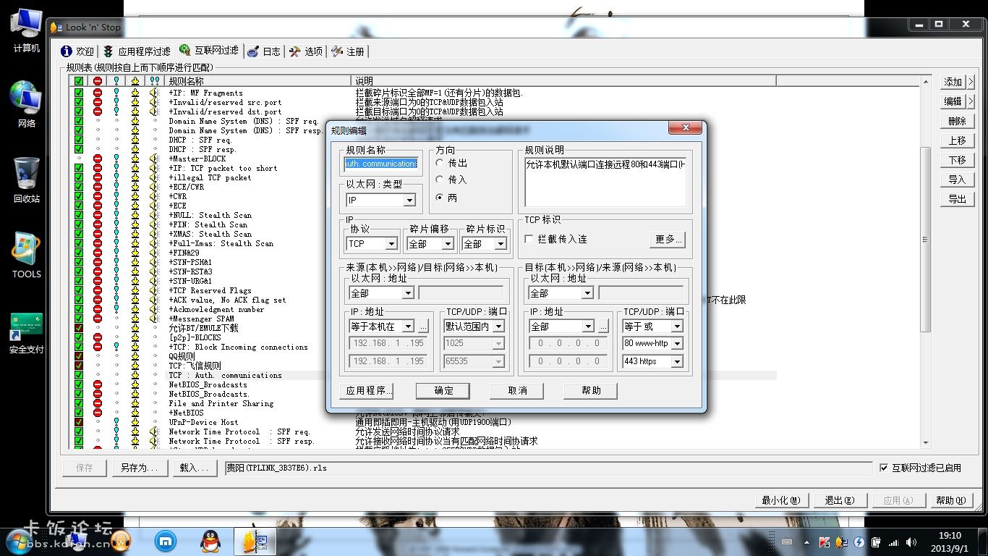Click the rules list vertical scrollbar

[925, 239]
